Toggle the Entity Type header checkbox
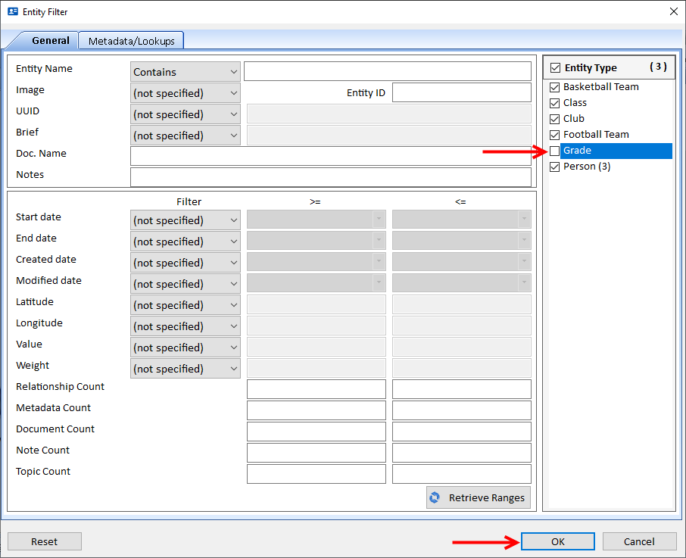Image resolution: width=686 pixels, height=558 pixels. (x=556, y=68)
